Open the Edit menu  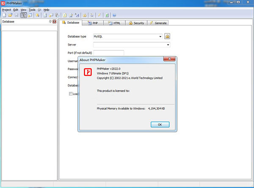coord(16,10)
